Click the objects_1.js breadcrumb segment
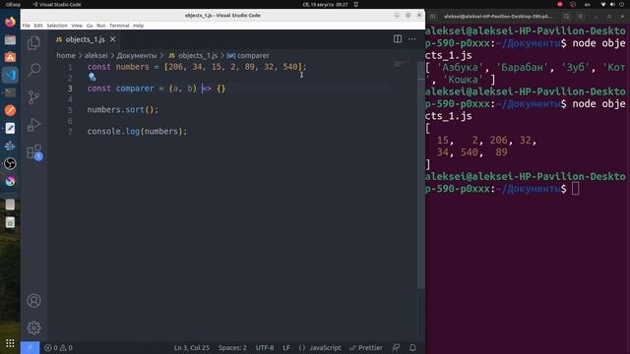 point(193,55)
